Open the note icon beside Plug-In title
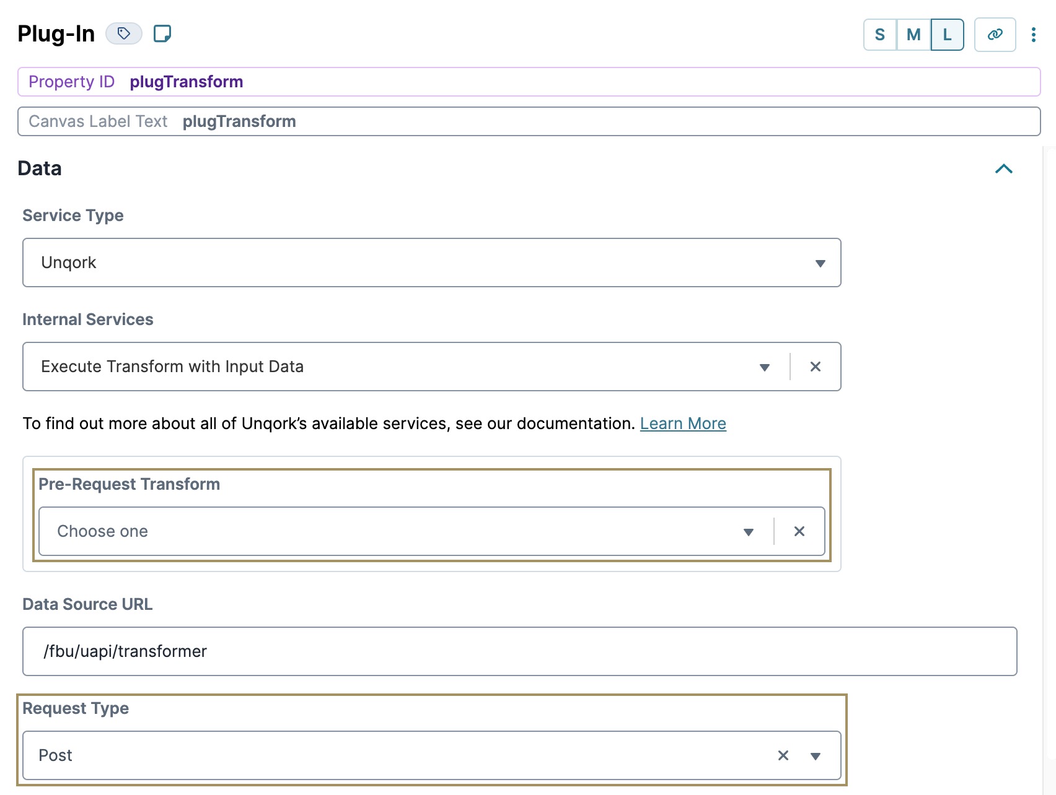The height and width of the screenshot is (795, 1056). tap(162, 33)
